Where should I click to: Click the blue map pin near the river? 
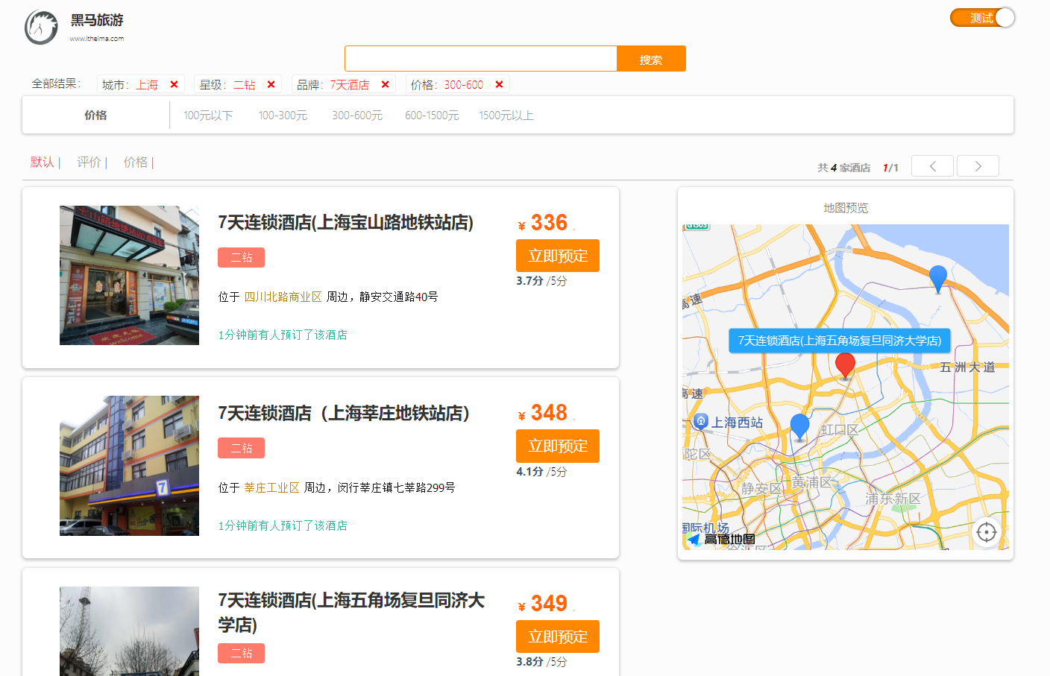click(938, 279)
